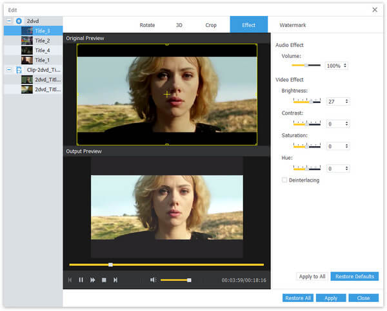Open the Rotate tab
The width and height of the screenshot is (387, 311).
[x=147, y=25]
